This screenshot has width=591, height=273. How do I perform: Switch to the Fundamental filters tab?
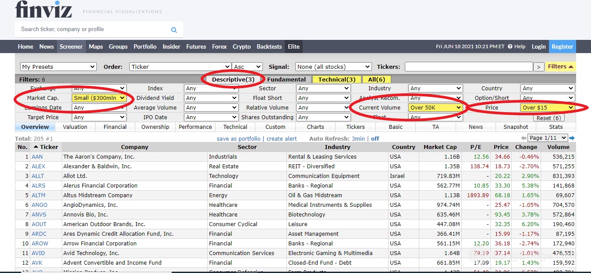click(x=287, y=79)
